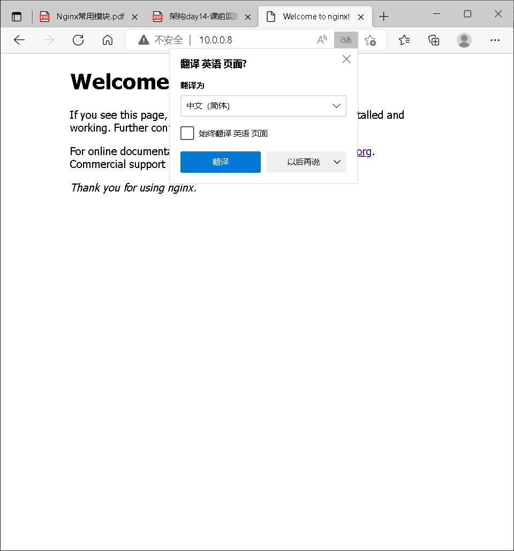Click the forward navigation arrow
The width and height of the screenshot is (514, 551).
[x=49, y=40]
